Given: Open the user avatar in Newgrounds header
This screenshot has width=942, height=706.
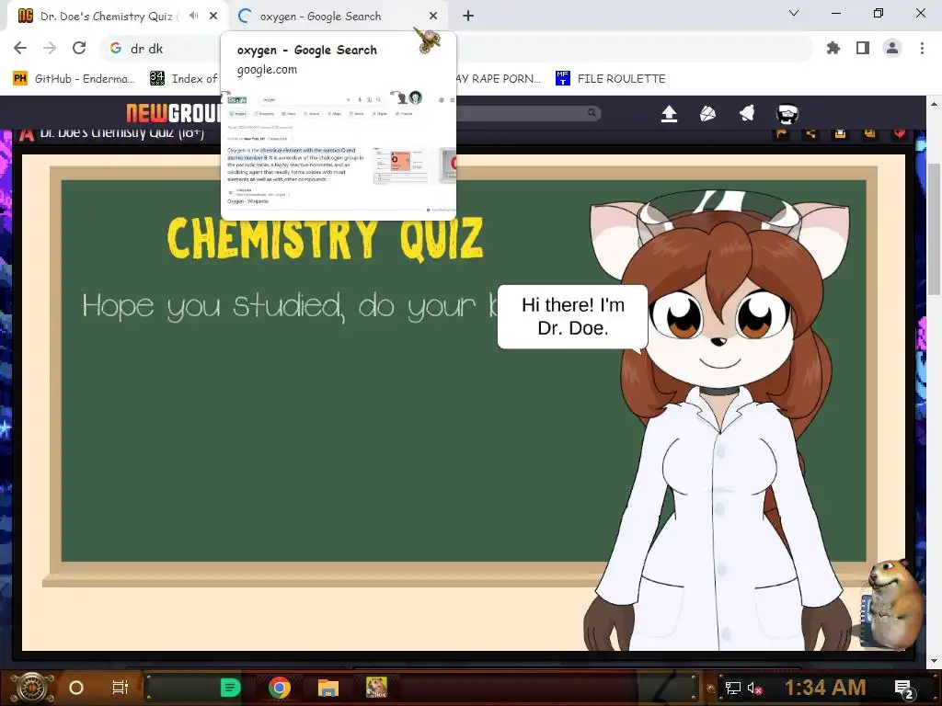Looking at the screenshot, I should (787, 113).
